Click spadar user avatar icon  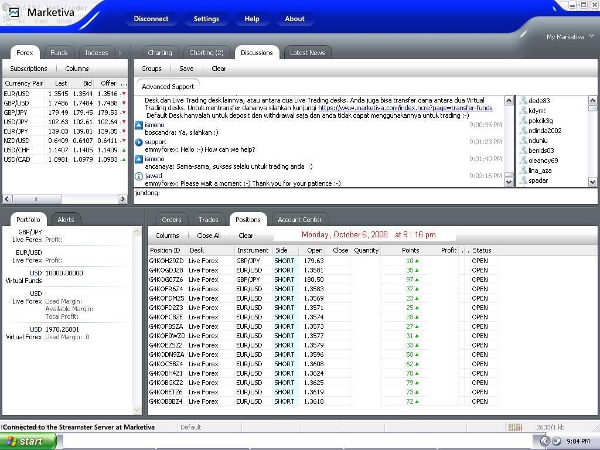(523, 180)
